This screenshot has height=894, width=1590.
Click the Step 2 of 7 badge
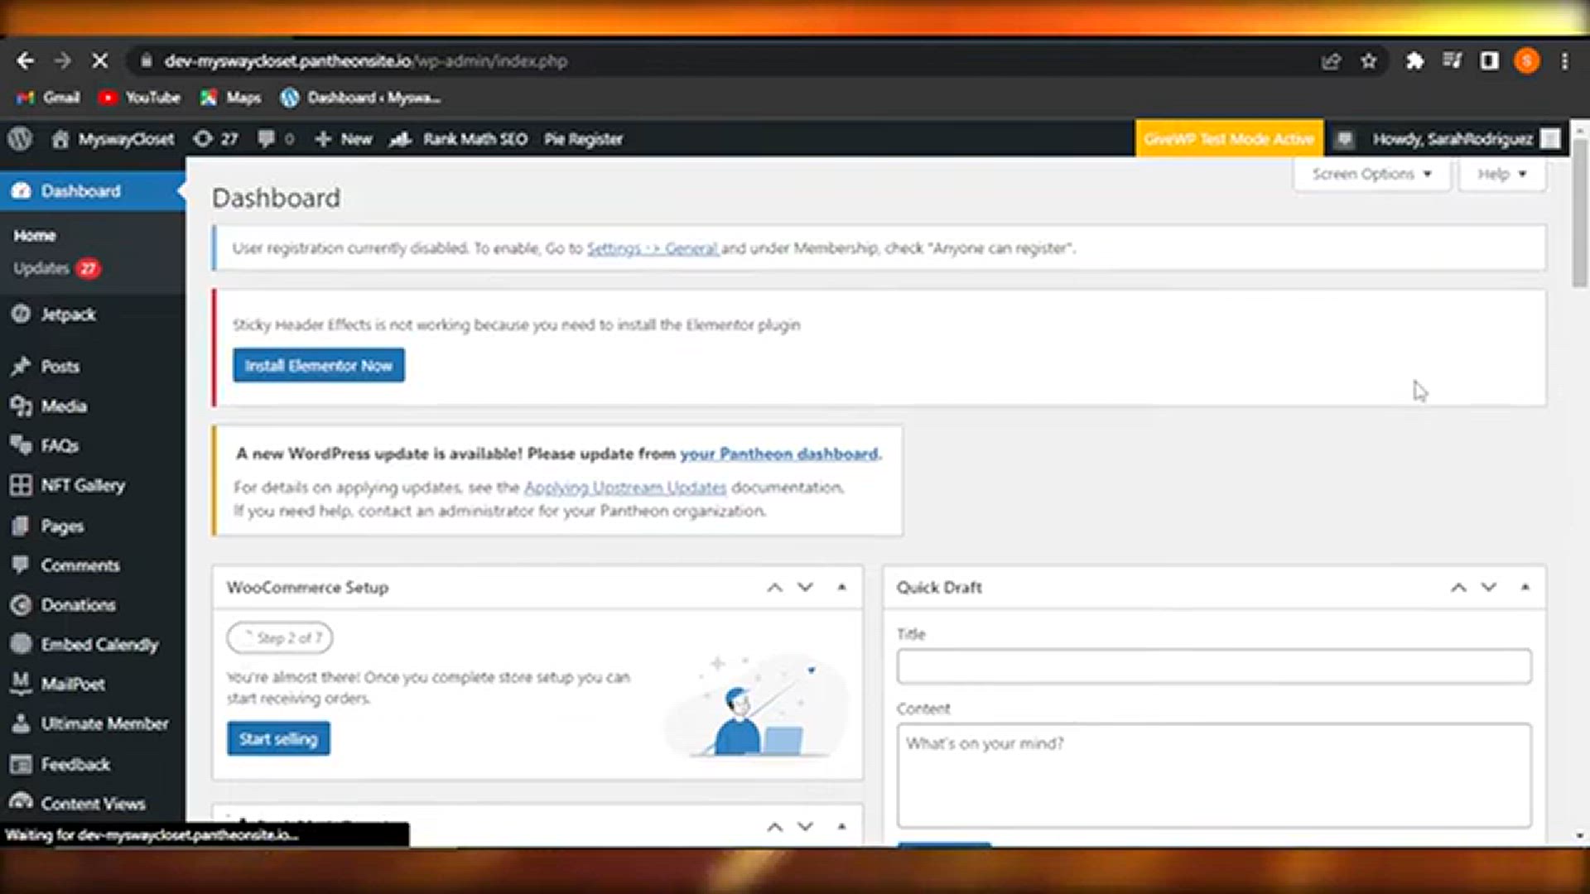coord(280,638)
